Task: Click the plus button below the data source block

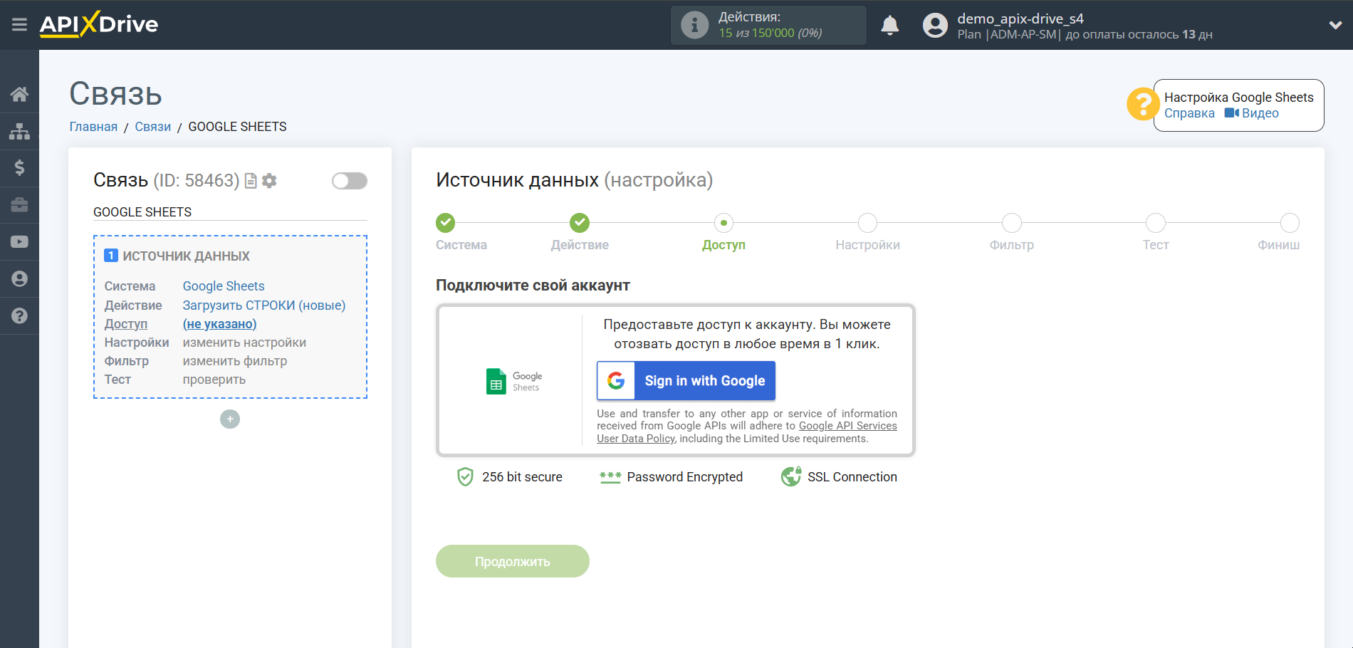Action: tap(229, 419)
